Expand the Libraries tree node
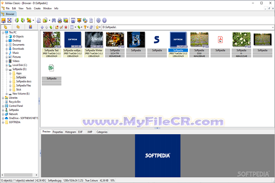This screenshot has width=275, height=183. [3, 98]
